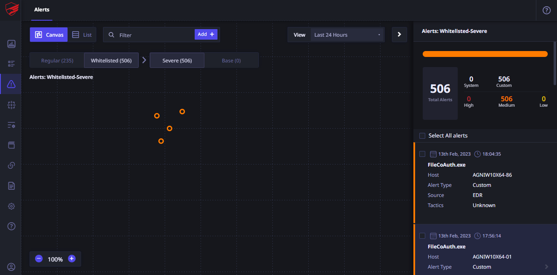This screenshot has width=557, height=275.
Task: Open the Last 24 Hours view dropdown
Action: 347,35
